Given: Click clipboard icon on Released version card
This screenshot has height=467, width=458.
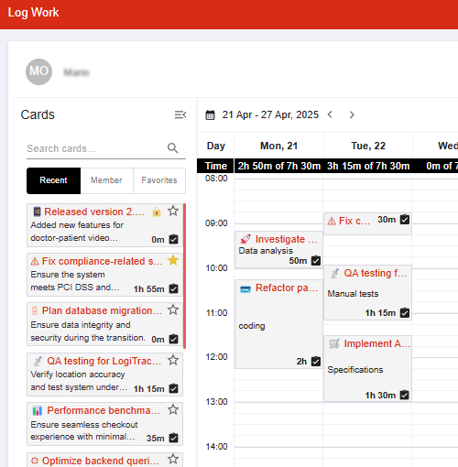Looking at the screenshot, I should coord(173,239).
